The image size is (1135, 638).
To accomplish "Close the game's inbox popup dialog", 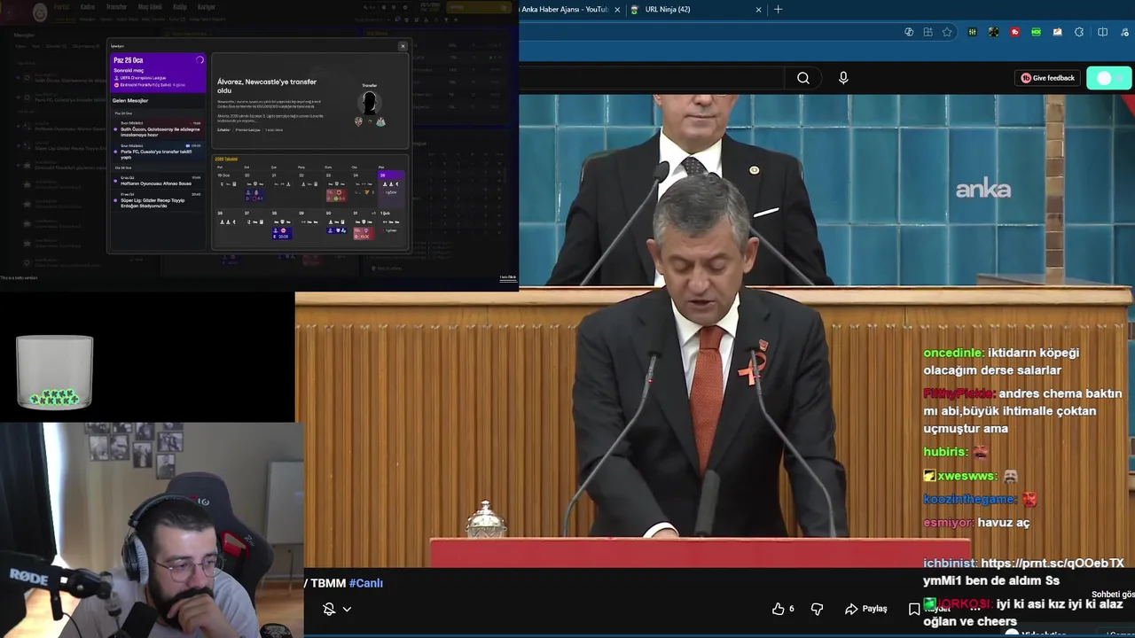I will pos(403,46).
